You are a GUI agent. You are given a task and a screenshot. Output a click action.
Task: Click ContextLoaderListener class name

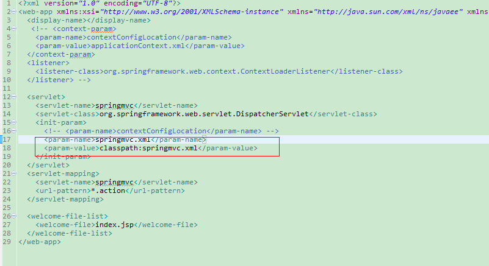pyautogui.click(x=285, y=72)
